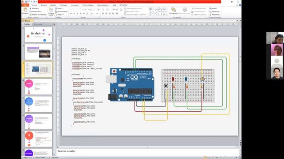Click the Normal view button in status bar
Image resolution: width=284 pixels, height=159 pixels.
click(x=205, y=157)
